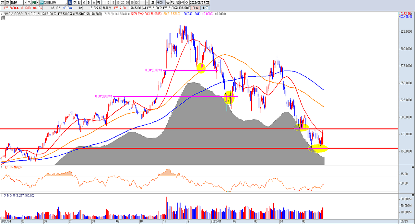Click the 2022/01 timeline label
The width and height of the screenshot is (415, 224).
click(x=216, y=222)
